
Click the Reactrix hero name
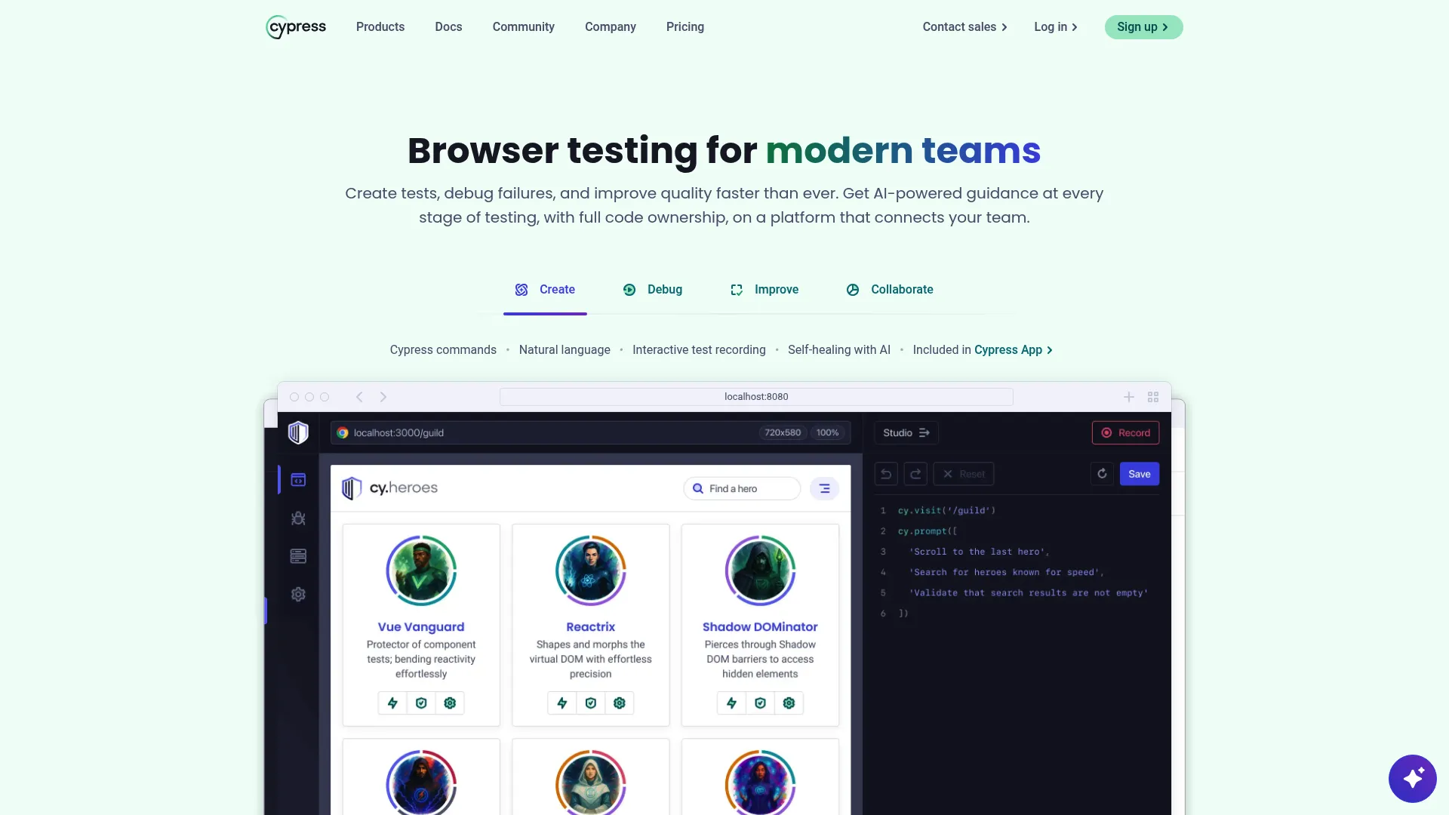(x=591, y=627)
